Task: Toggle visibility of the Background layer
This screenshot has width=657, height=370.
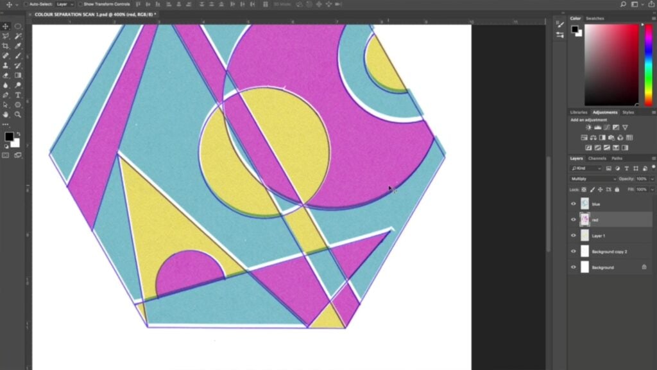Action: click(x=574, y=267)
